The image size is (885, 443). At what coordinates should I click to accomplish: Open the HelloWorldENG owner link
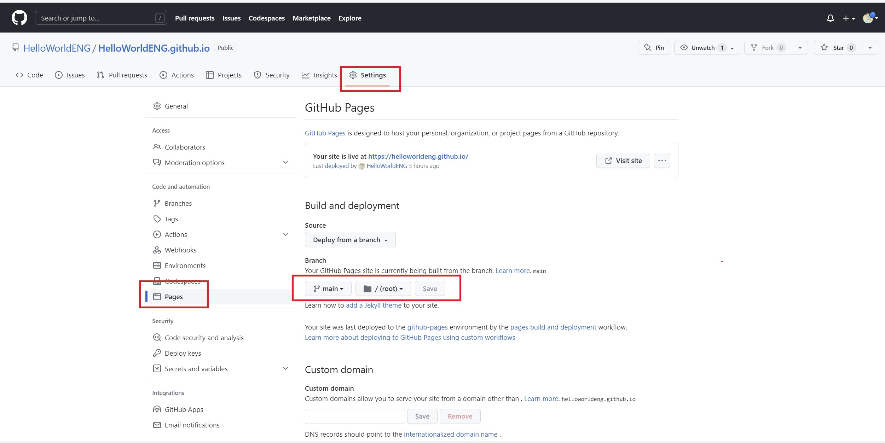pyautogui.click(x=57, y=48)
